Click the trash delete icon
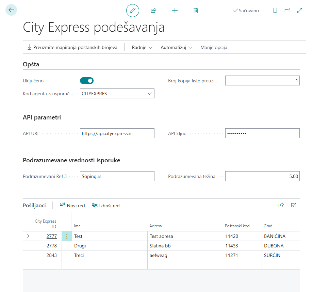Screen dimensions: 329x292 [x=196, y=11]
